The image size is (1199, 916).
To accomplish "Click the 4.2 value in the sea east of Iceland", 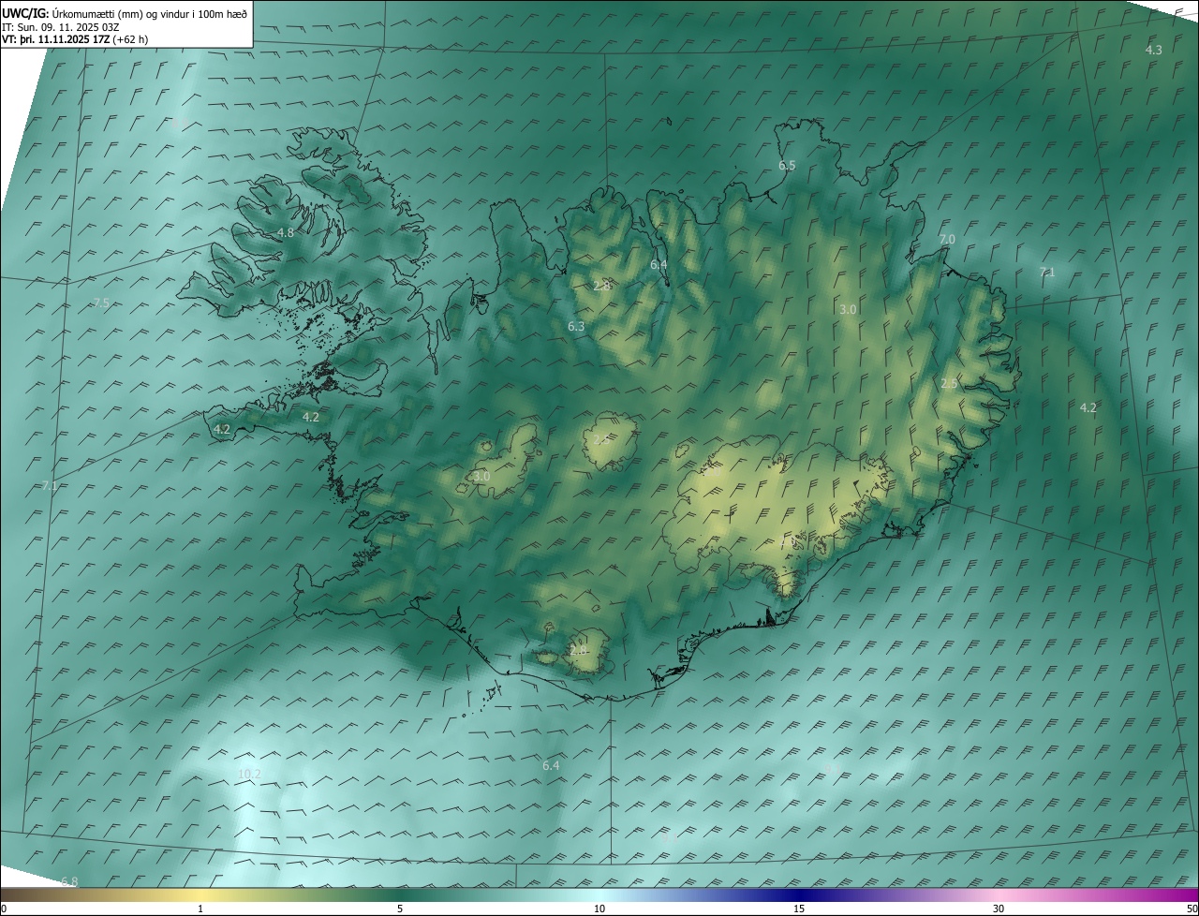I will (x=1088, y=407).
